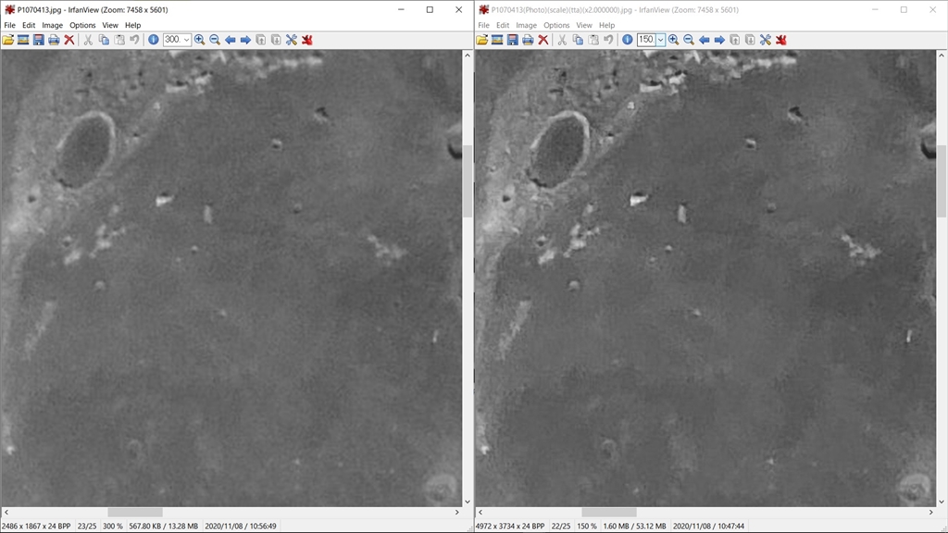The width and height of the screenshot is (948, 533).
Task: Click "567.80 KB / 13.28 MB" status entry
Action: (x=163, y=527)
